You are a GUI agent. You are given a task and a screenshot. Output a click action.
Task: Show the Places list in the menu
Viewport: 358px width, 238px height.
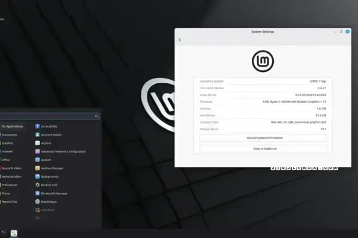coord(6,193)
